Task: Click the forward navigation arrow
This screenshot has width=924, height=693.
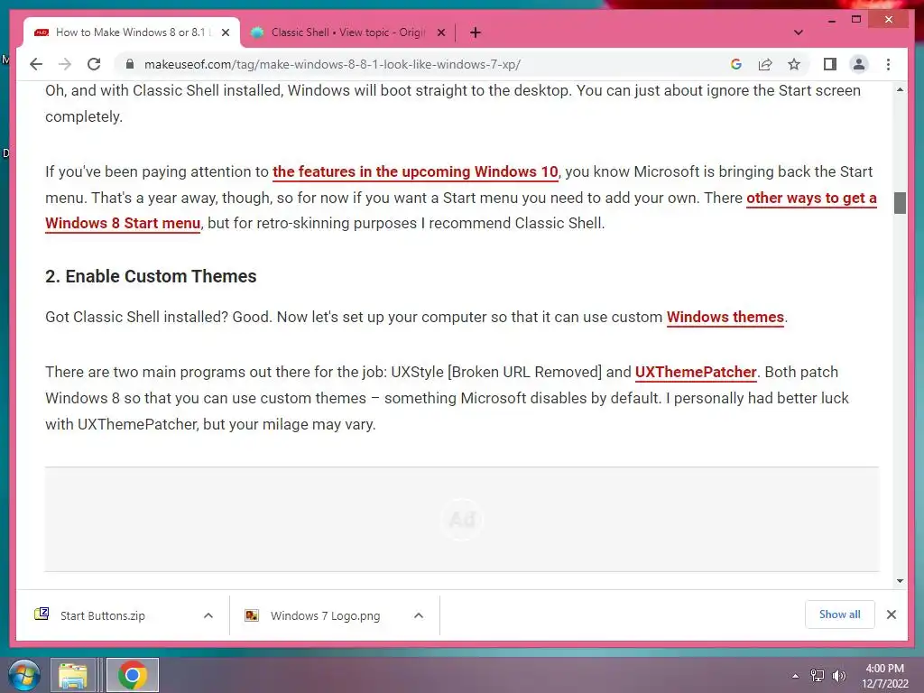Action: (x=65, y=64)
